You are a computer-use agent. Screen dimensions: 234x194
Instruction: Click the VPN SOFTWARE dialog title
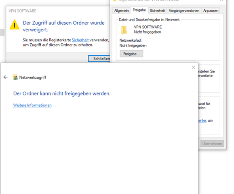click(22, 11)
